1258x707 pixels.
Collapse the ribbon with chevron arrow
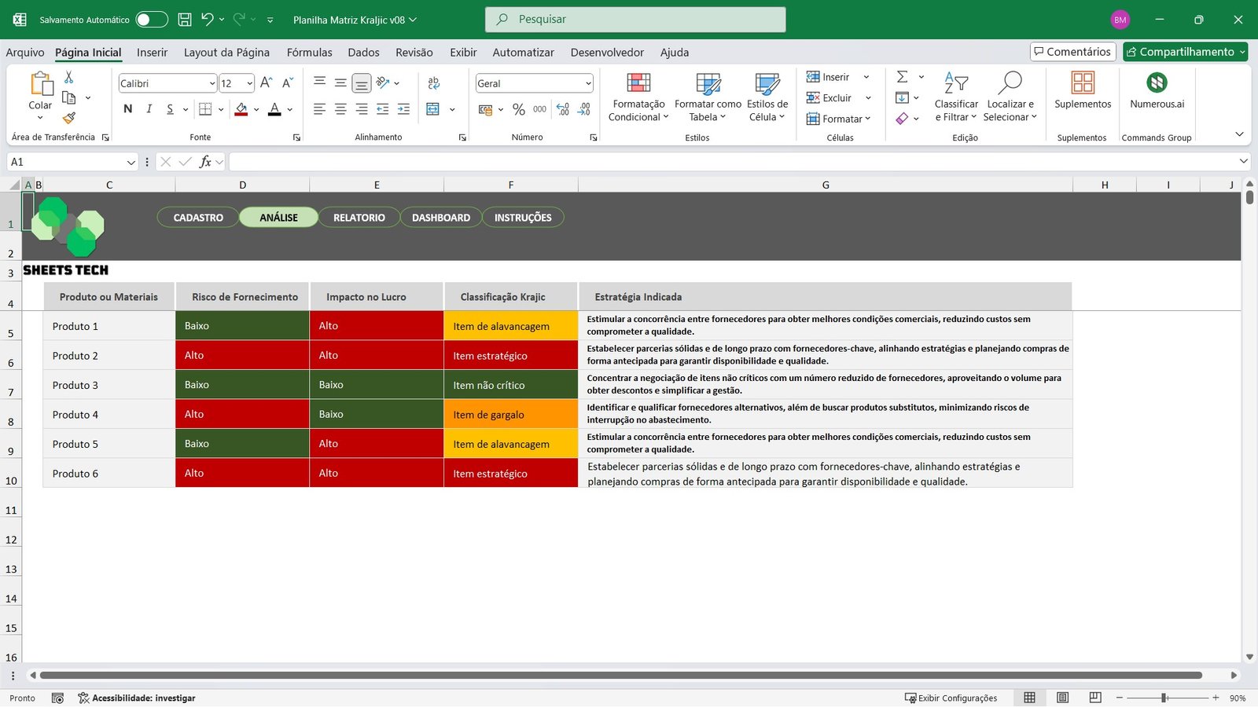(x=1239, y=134)
